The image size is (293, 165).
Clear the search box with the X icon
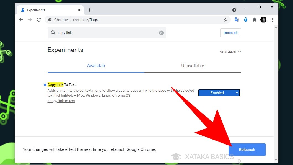coord(161,33)
